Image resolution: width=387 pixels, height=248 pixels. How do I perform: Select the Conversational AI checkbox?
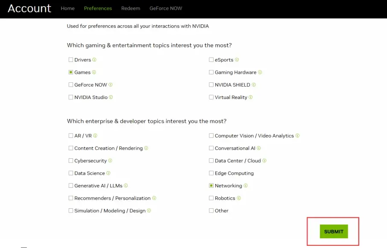(211, 148)
